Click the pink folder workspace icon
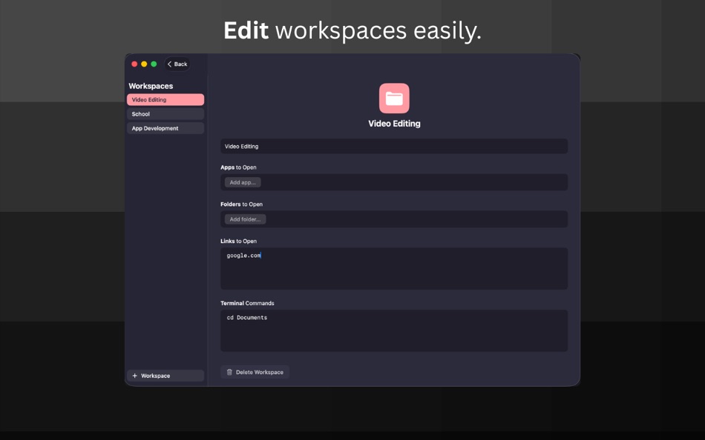Viewport: 705px width, 440px height. [393, 97]
